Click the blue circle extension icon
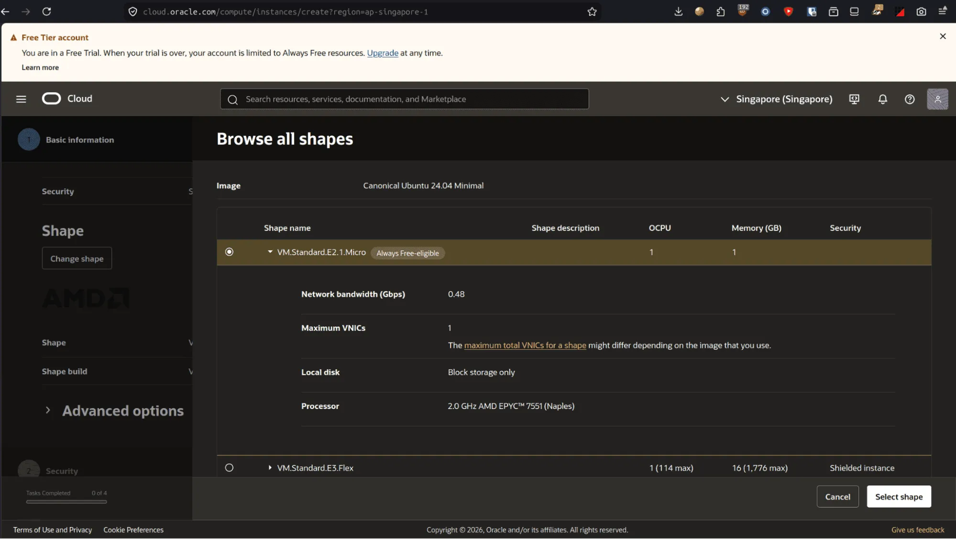The width and height of the screenshot is (956, 539). pos(765,11)
